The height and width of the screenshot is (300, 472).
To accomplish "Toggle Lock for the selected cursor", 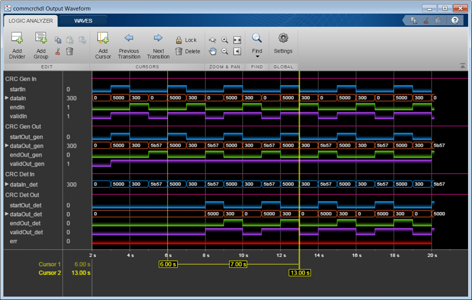I will tap(186, 40).
